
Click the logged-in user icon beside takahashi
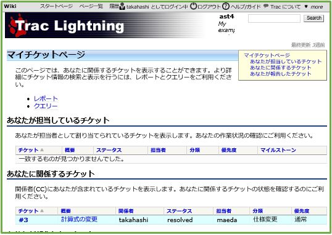(122, 6)
